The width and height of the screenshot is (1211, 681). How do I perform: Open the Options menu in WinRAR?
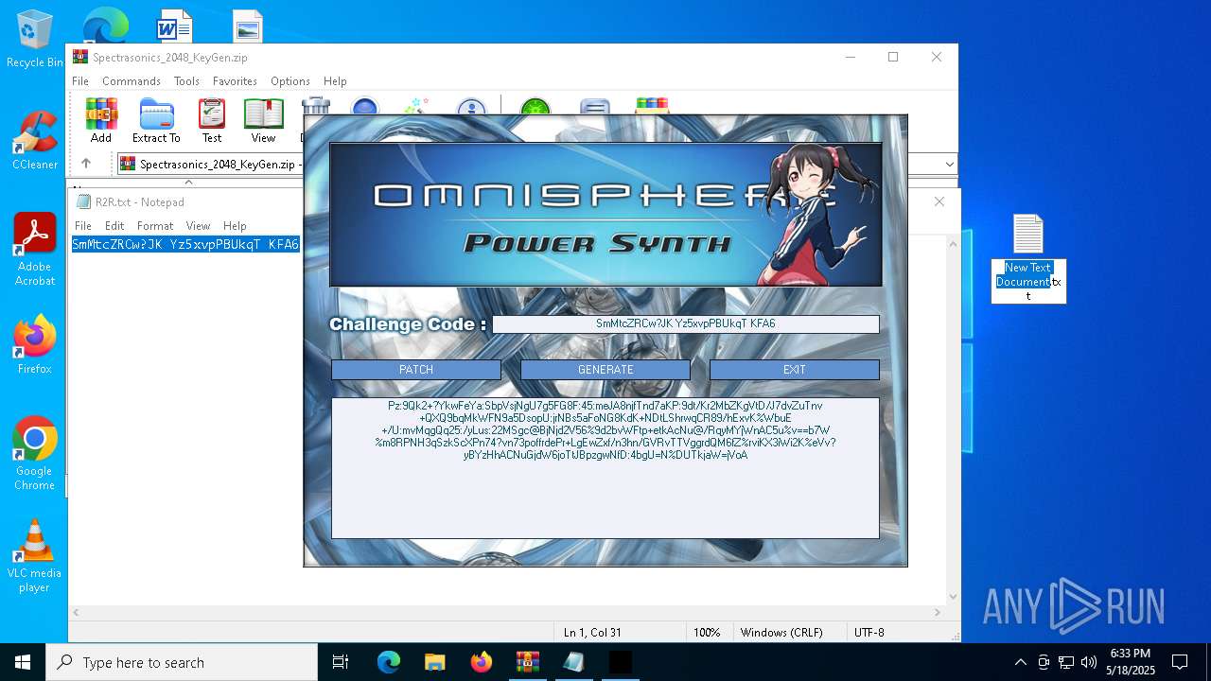(290, 81)
